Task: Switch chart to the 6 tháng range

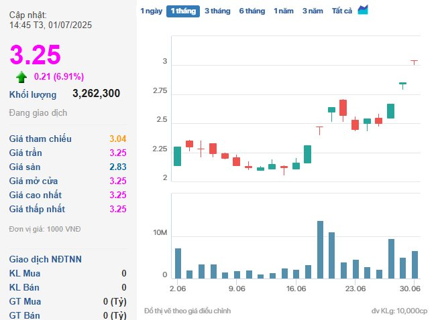Action: pyautogui.click(x=252, y=11)
